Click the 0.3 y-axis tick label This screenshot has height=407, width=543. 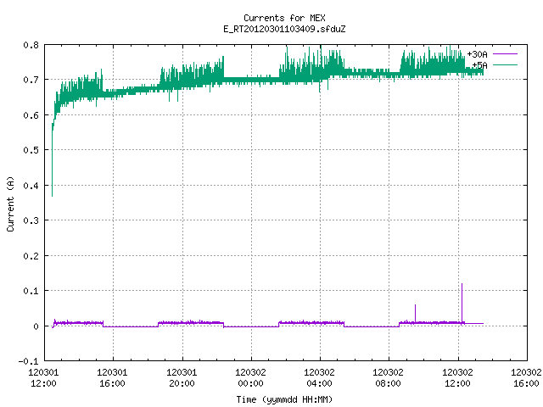coord(31,220)
